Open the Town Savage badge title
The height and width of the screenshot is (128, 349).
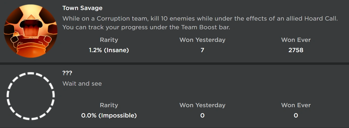point(82,8)
